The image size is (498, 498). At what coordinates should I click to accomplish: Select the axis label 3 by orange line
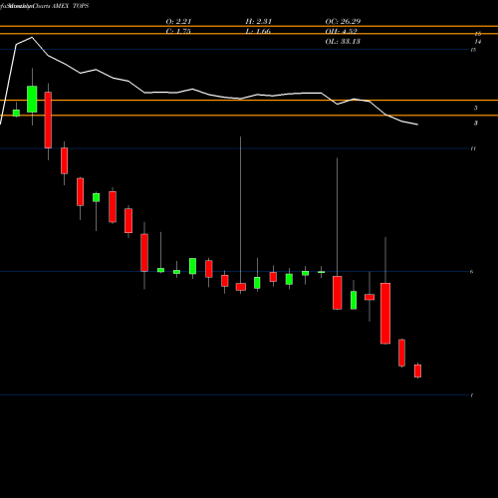476,124
